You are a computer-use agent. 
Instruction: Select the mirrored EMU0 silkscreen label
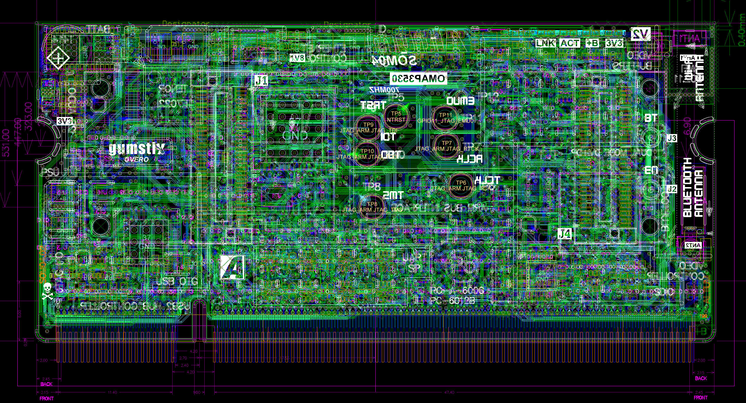point(460,101)
